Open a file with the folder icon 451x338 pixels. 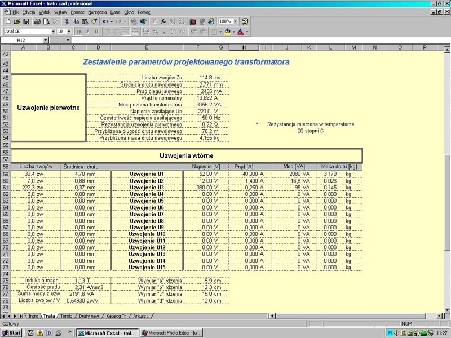(16, 21)
